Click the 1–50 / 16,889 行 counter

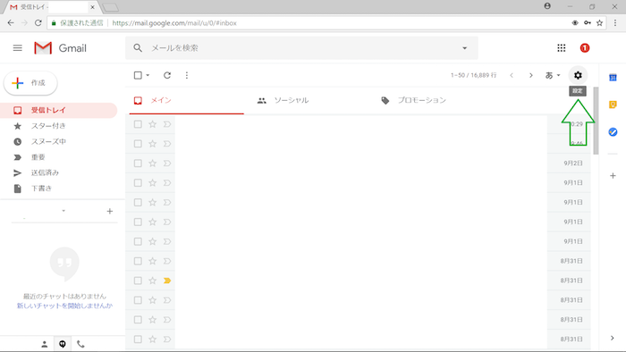pos(473,75)
